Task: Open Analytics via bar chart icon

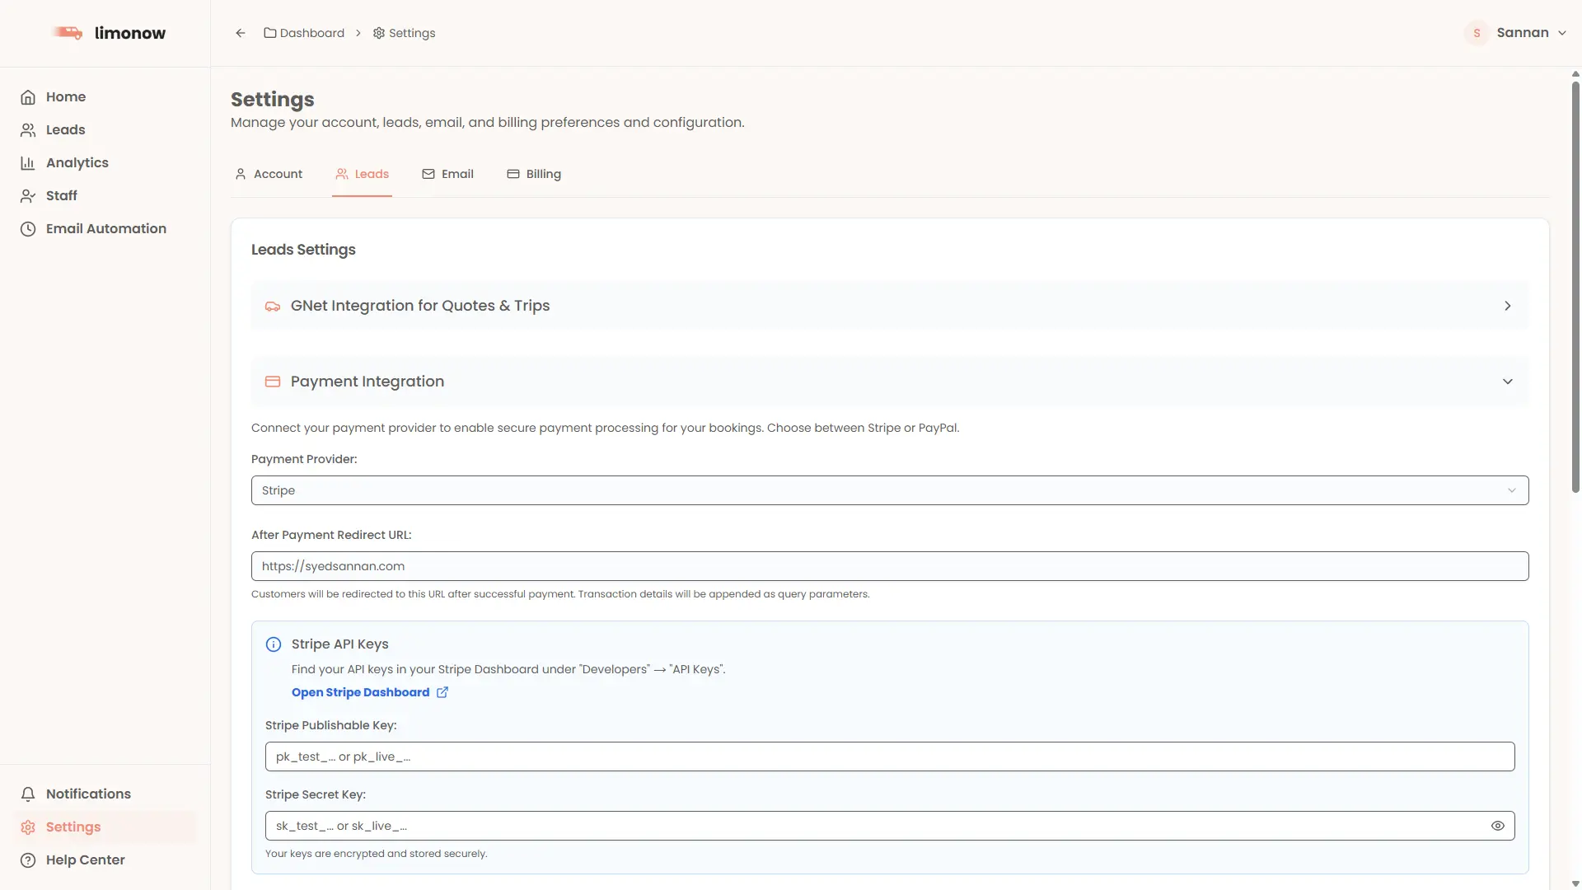Action: [28, 163]
